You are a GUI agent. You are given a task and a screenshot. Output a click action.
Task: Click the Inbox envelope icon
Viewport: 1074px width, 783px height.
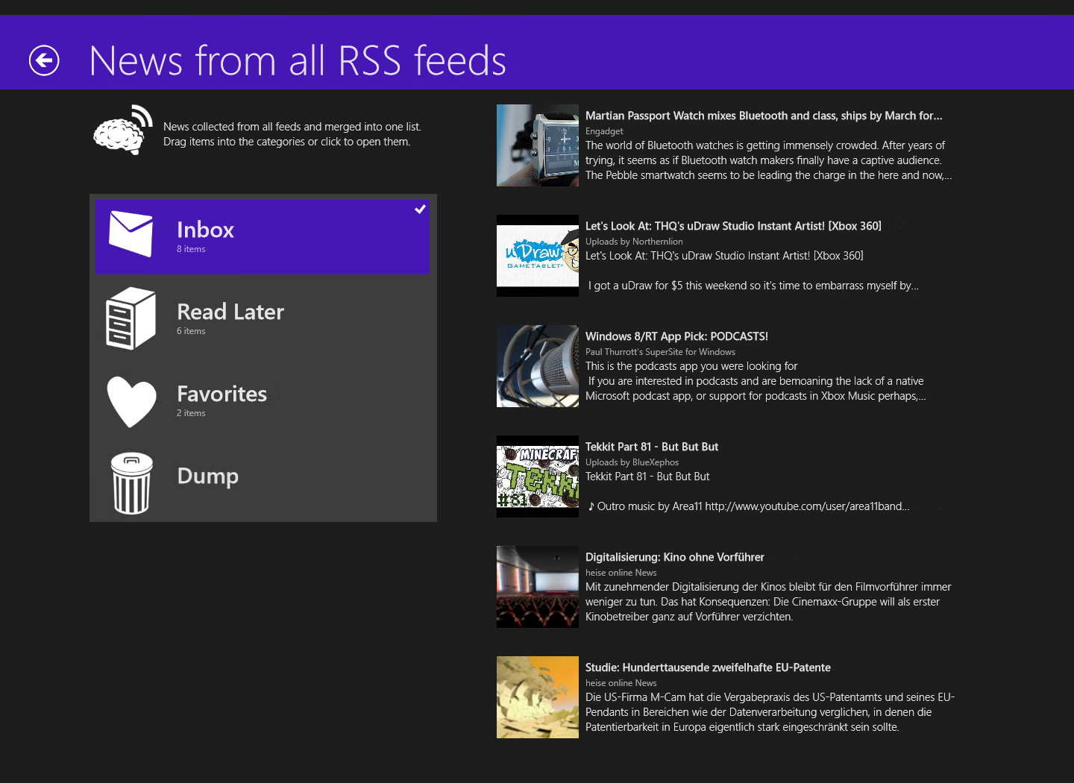131,233
